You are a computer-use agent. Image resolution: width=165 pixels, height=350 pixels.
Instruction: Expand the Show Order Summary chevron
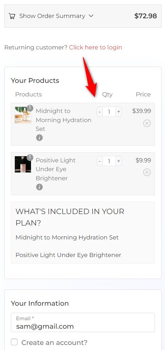click(91, 16)
